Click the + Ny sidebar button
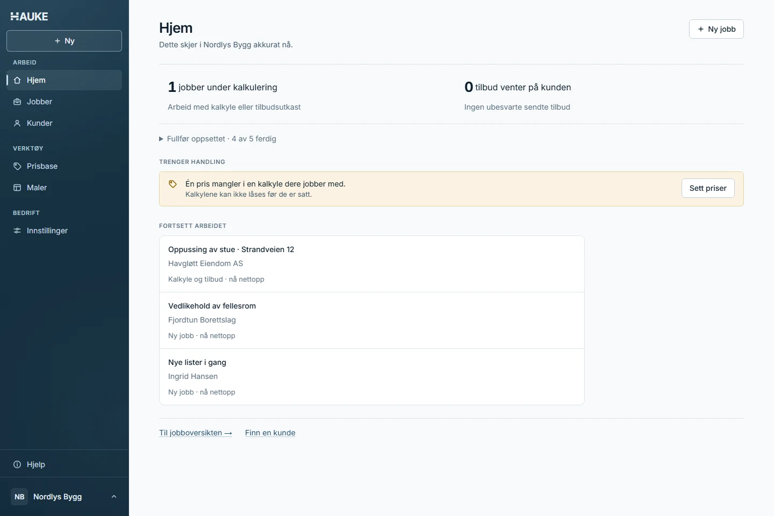 point(64,41)
